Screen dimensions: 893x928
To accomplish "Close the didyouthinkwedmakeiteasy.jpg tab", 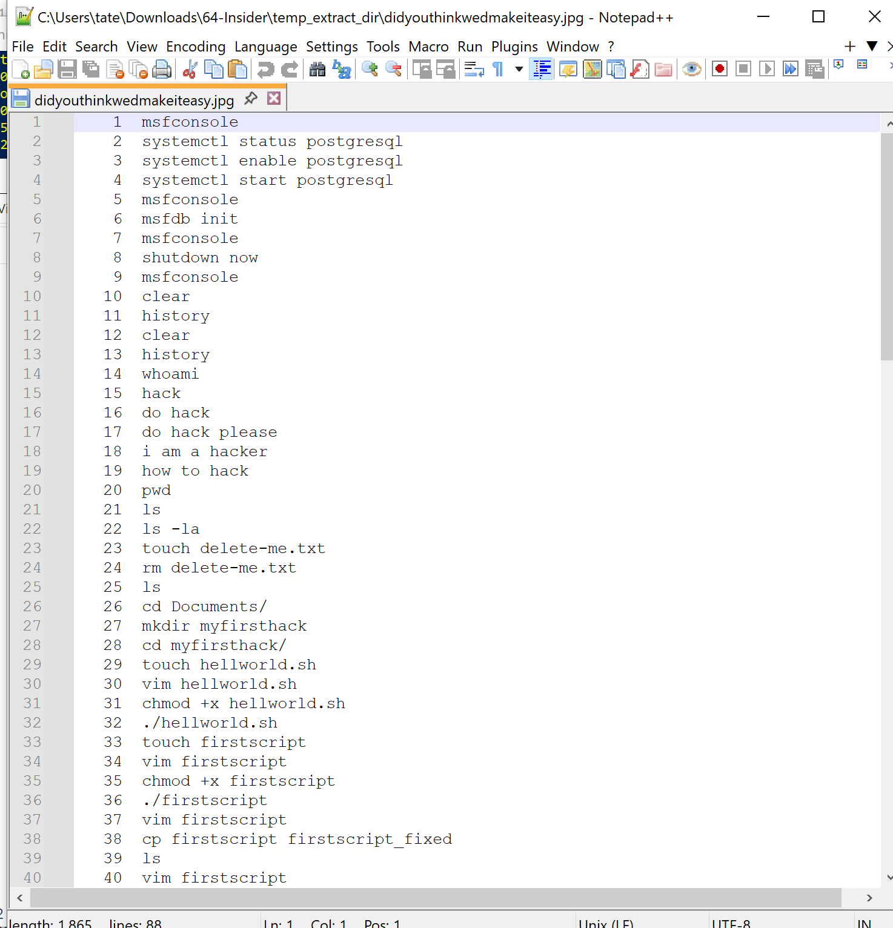I will pyautogui.click(x=274, y=99).
